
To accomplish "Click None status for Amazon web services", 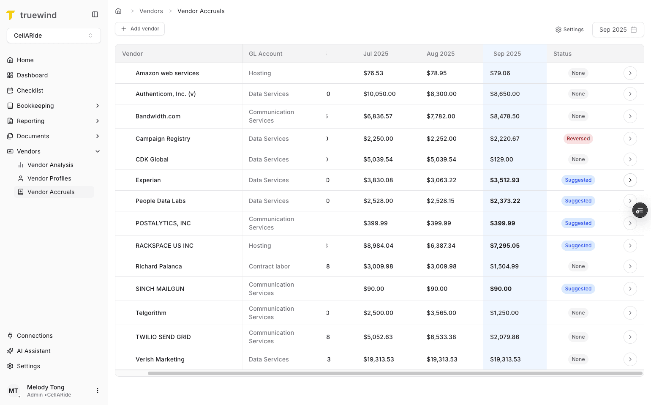I will pyautogui.click(x=578, y=73).
